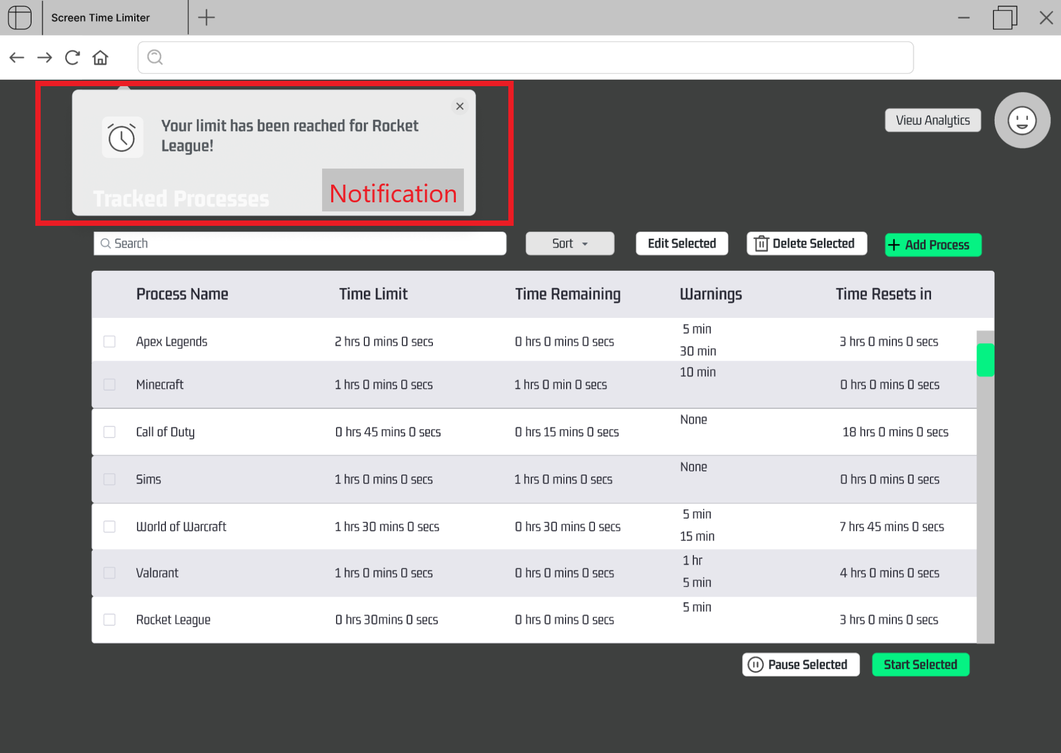Image resolution: width=1061 pixels, height=753 pixels.
Task: Click the pause icon on Pause Selected
Action: click(x=755, y=664)
